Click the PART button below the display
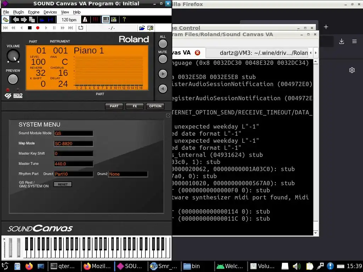The height and width of the screenshot is (272, 363). (x=114, y=106)
